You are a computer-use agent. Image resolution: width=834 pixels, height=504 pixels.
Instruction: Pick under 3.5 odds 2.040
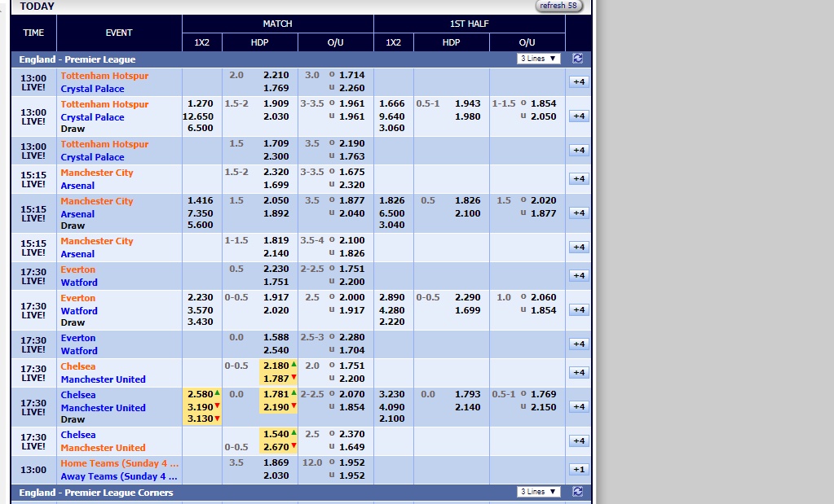(x=351, y=213)
